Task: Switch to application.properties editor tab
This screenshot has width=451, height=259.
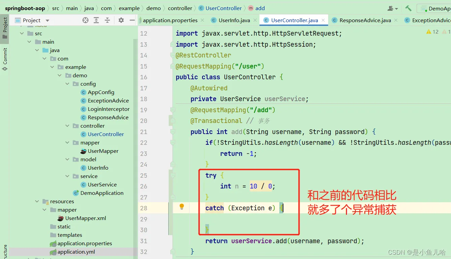Action: (x=170, y=20)
